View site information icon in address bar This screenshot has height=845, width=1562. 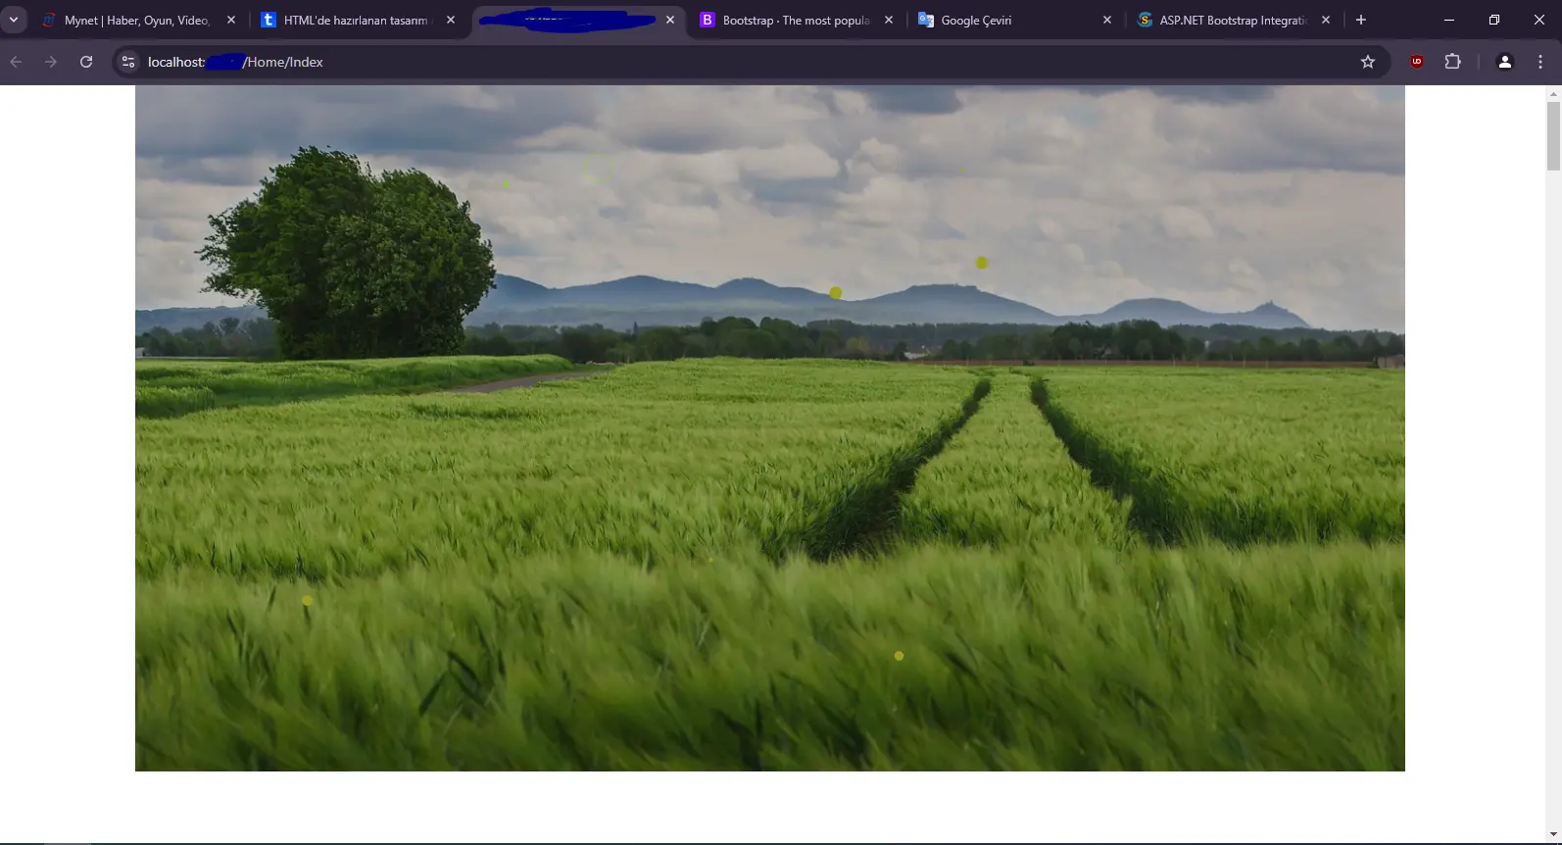tap(128, 62)
